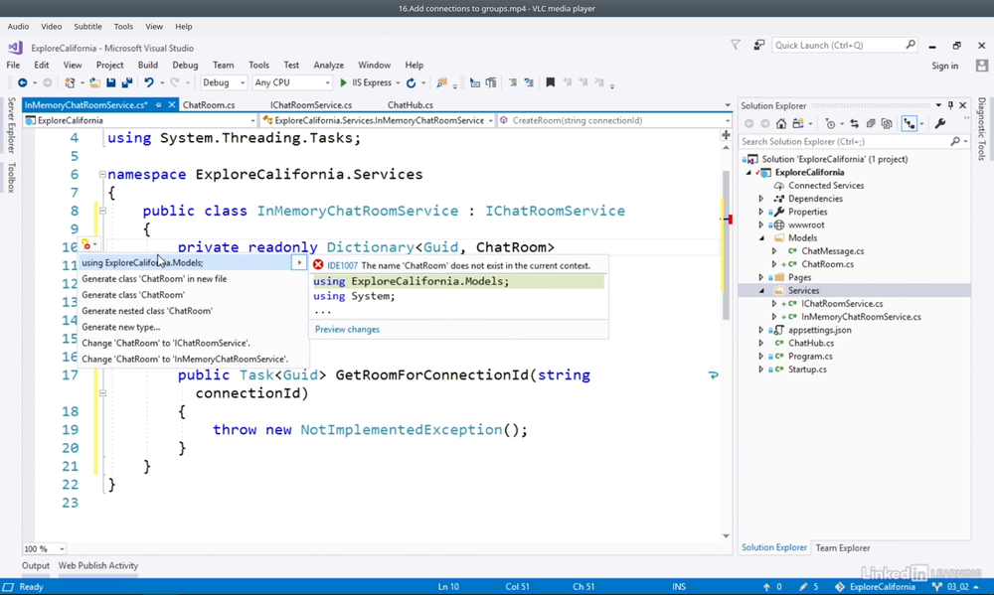Click the notifications filter funnel icon
The height and width of the screenshot is (595, 994).
(736, 45)
